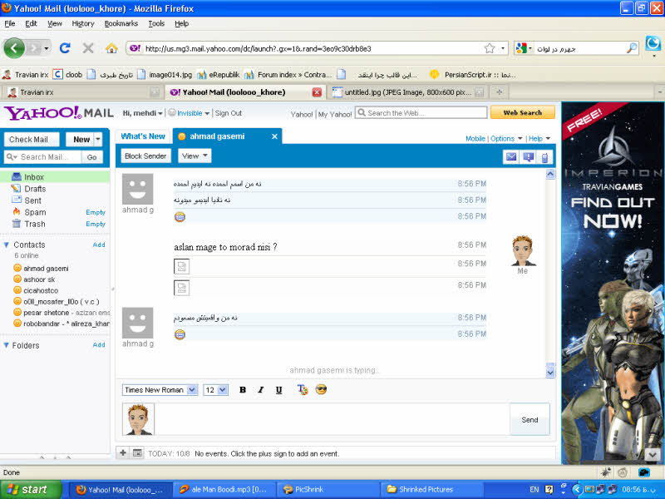
Task: Expand the Hi, mehdi account menu
Action: pos(142,113)
